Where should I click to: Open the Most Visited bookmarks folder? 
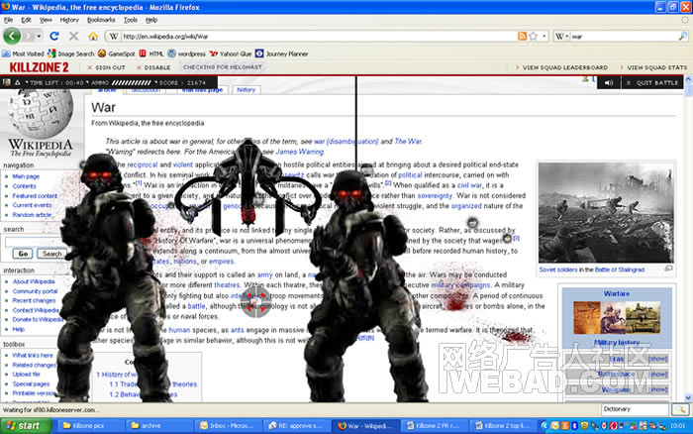[x=23, y=54]
